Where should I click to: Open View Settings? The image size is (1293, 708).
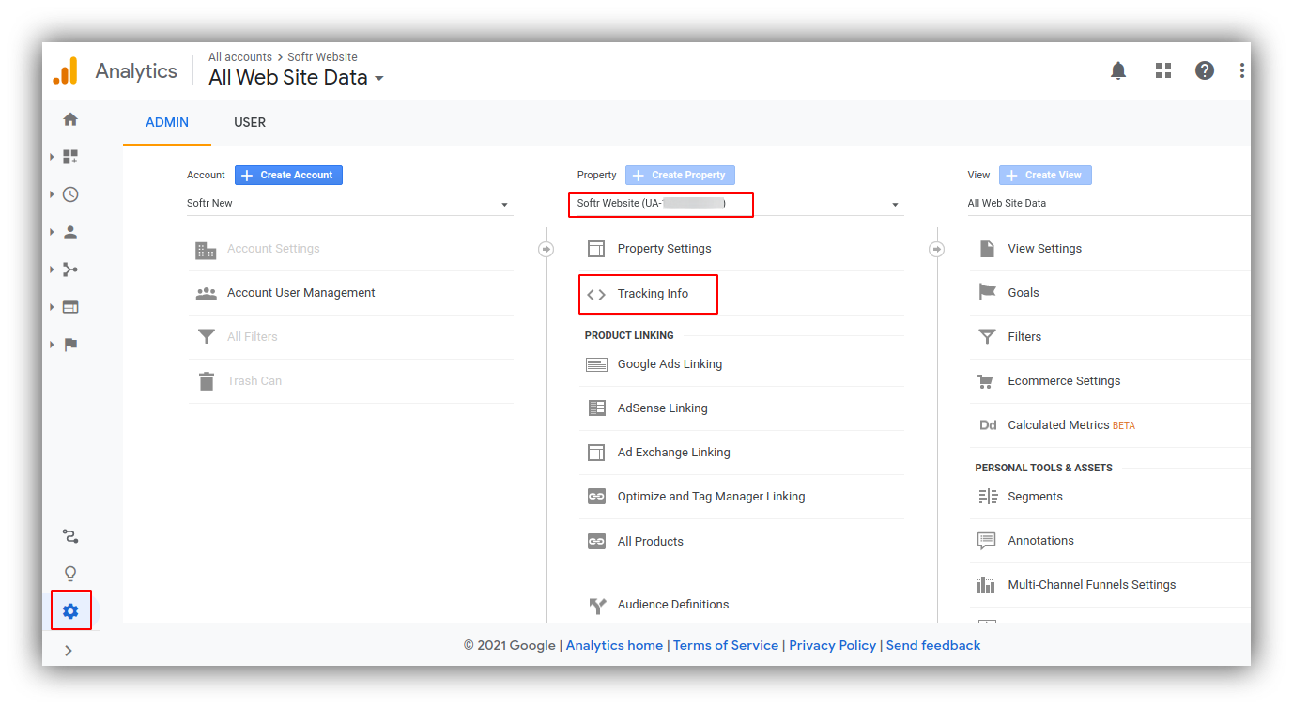point(1044,249)
